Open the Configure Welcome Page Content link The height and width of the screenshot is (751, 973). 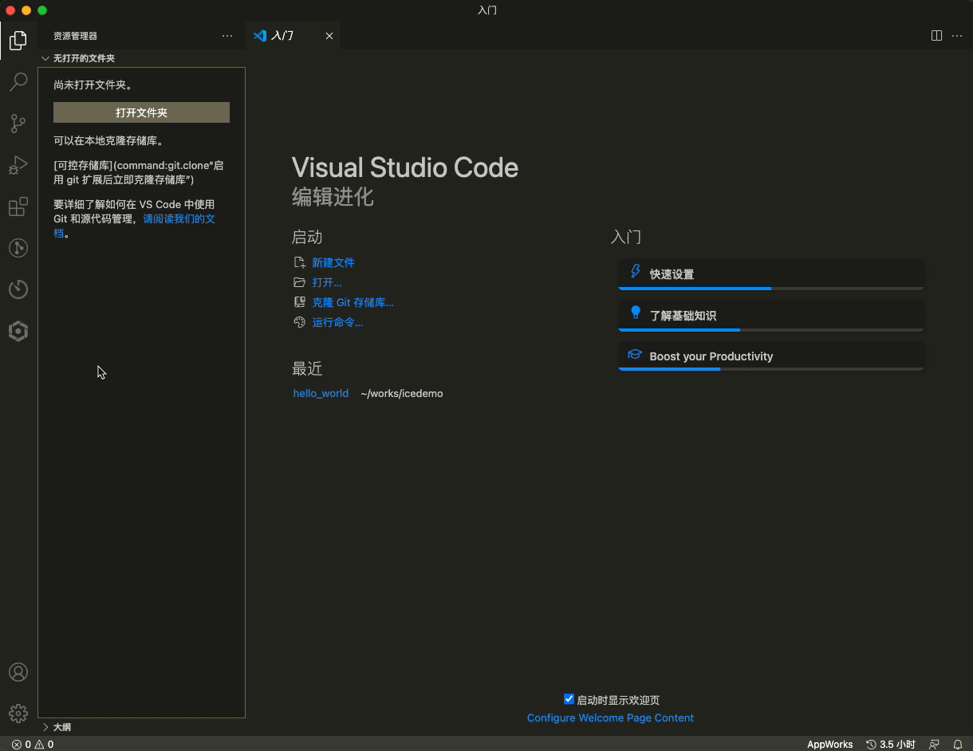pyautogui.click(x=610, y=718)
